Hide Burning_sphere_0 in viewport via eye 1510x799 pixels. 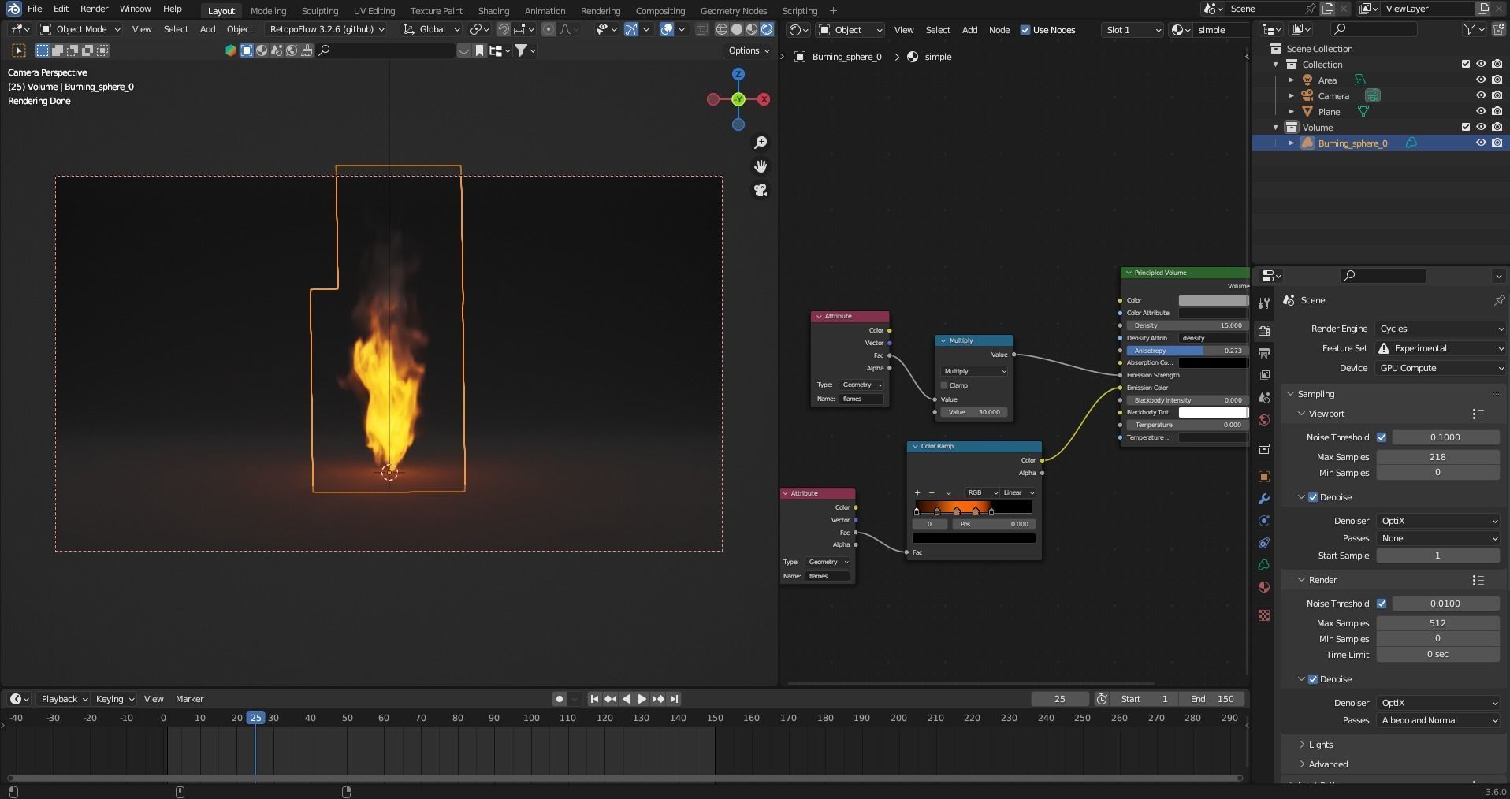click(1481, 143)
